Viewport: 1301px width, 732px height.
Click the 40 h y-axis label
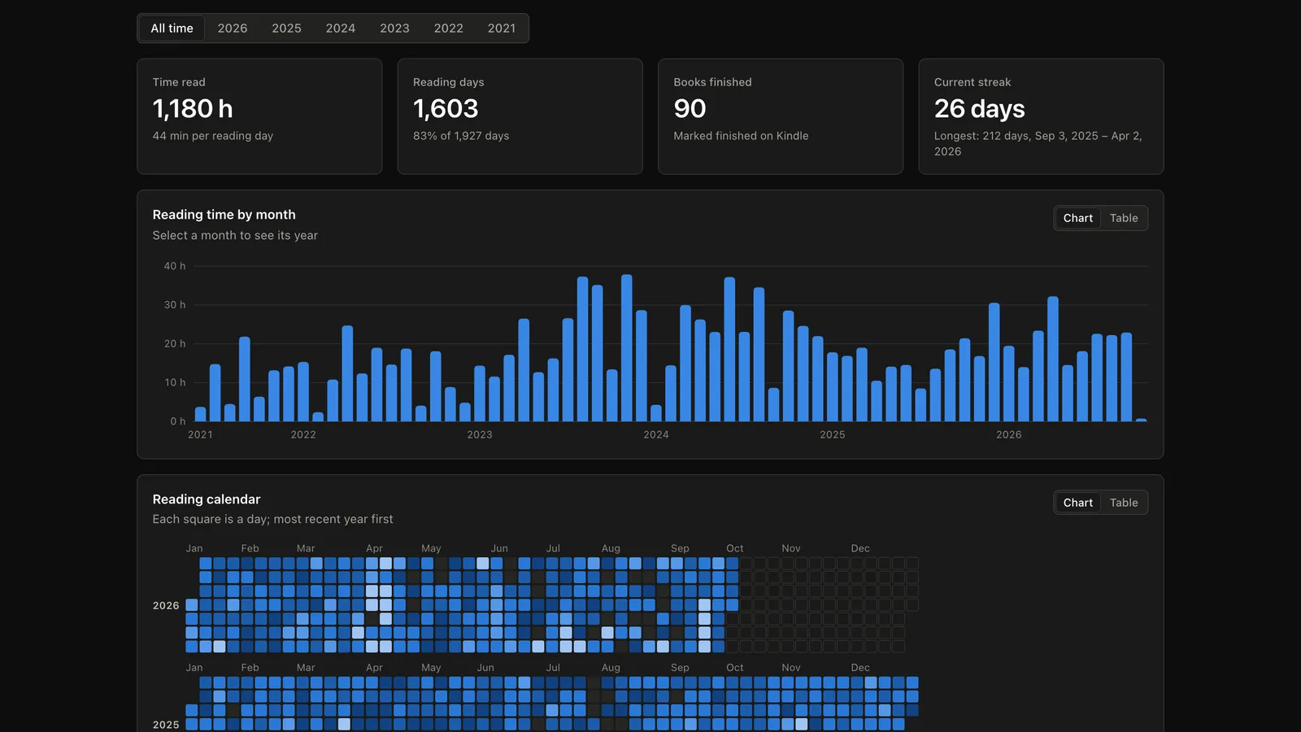(175, 266)
